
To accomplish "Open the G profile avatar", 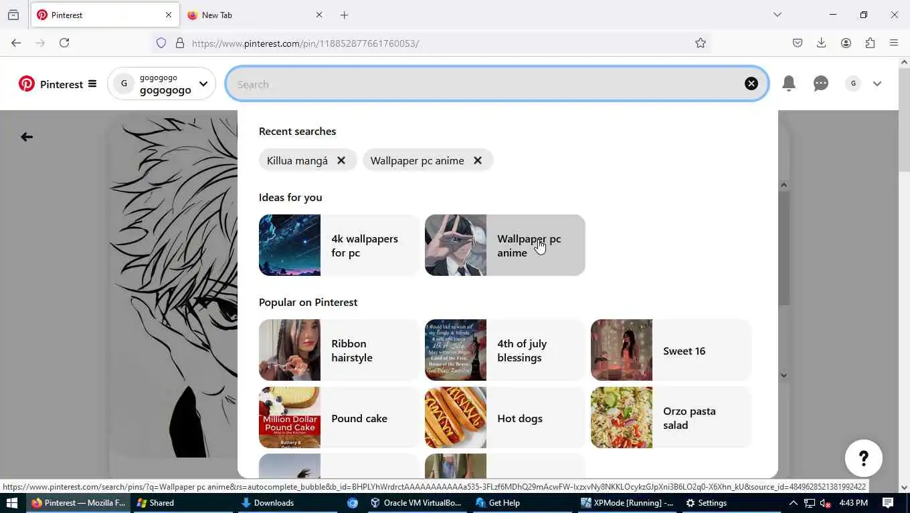I will 852,83.
